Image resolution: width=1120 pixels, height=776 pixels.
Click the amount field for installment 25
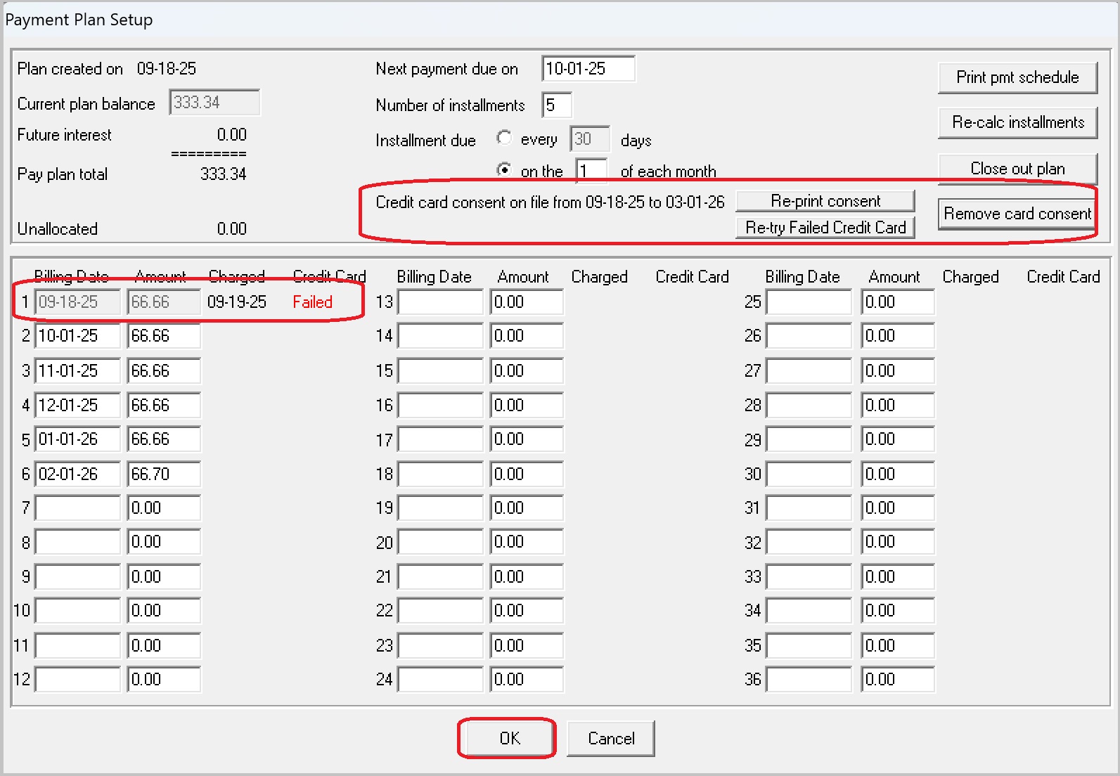point(897,302)
